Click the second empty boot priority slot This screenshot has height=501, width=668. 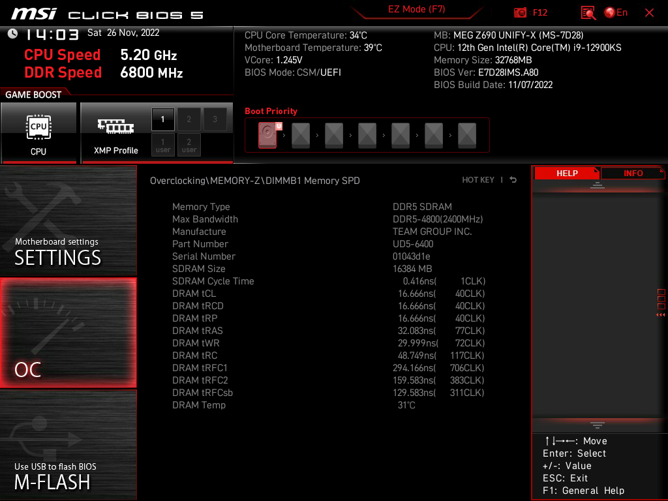pyautogui.click(x=301, y=135)
